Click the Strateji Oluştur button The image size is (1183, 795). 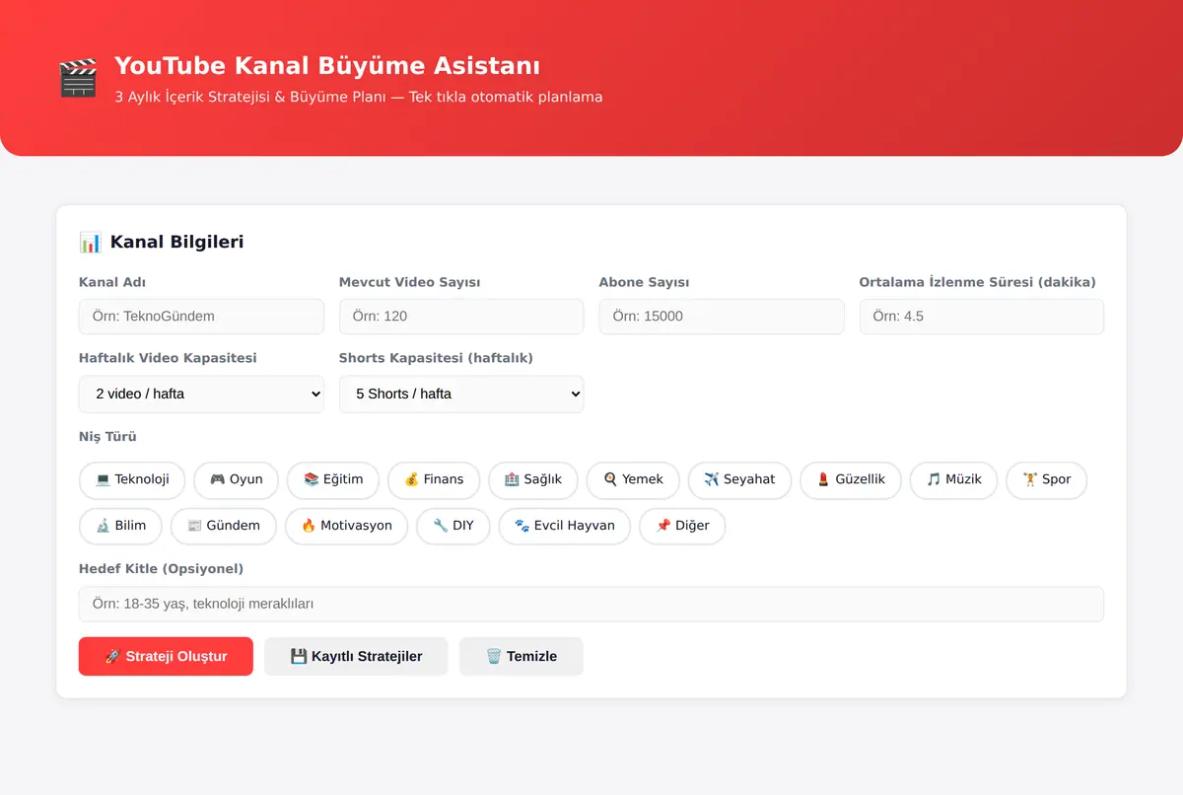pyautogui.click(x=166, y=656)
